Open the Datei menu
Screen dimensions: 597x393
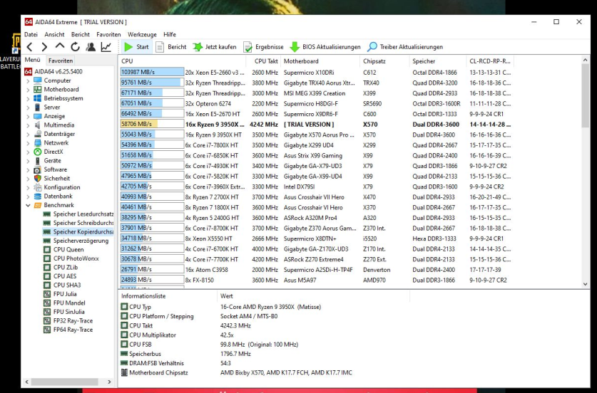pyautogui.click(x=31, y=34)
